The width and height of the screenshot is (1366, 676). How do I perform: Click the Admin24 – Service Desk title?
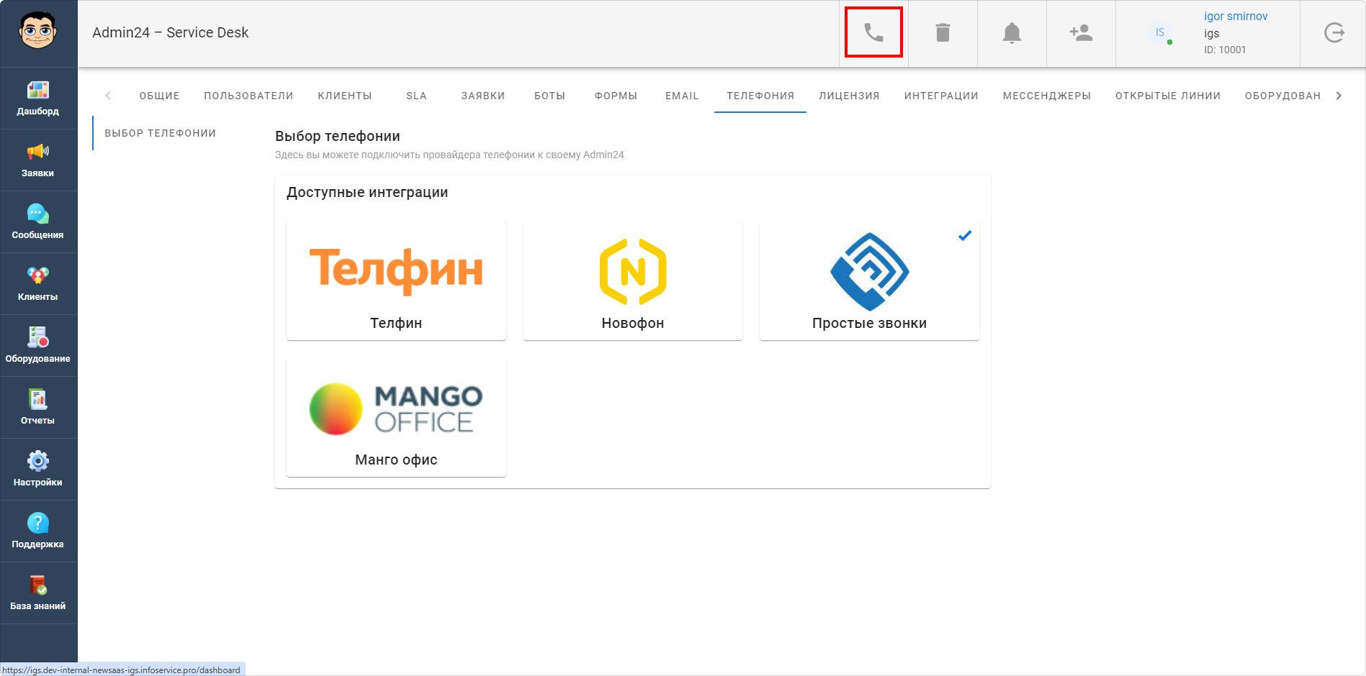click(171, 32)
